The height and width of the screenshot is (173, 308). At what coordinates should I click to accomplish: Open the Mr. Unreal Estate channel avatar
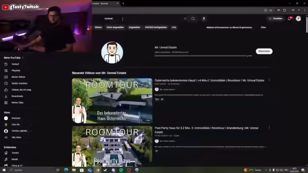(112, 52)
